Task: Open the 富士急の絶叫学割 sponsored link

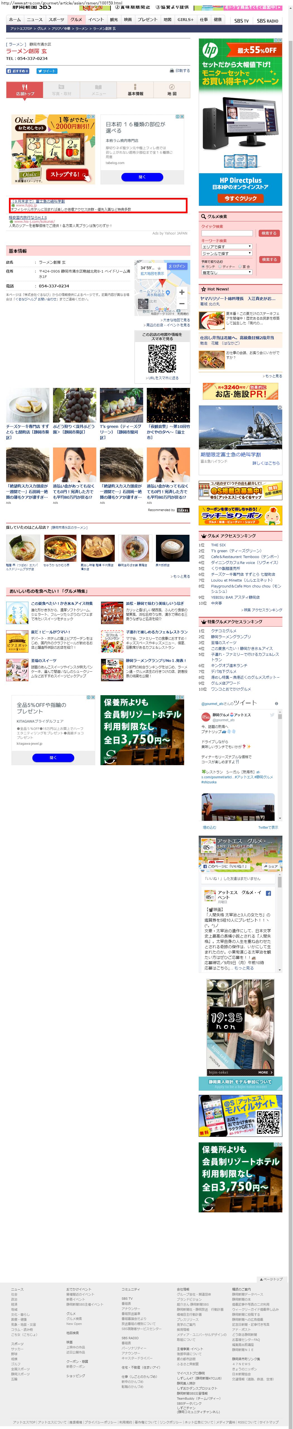Action: 38,202
